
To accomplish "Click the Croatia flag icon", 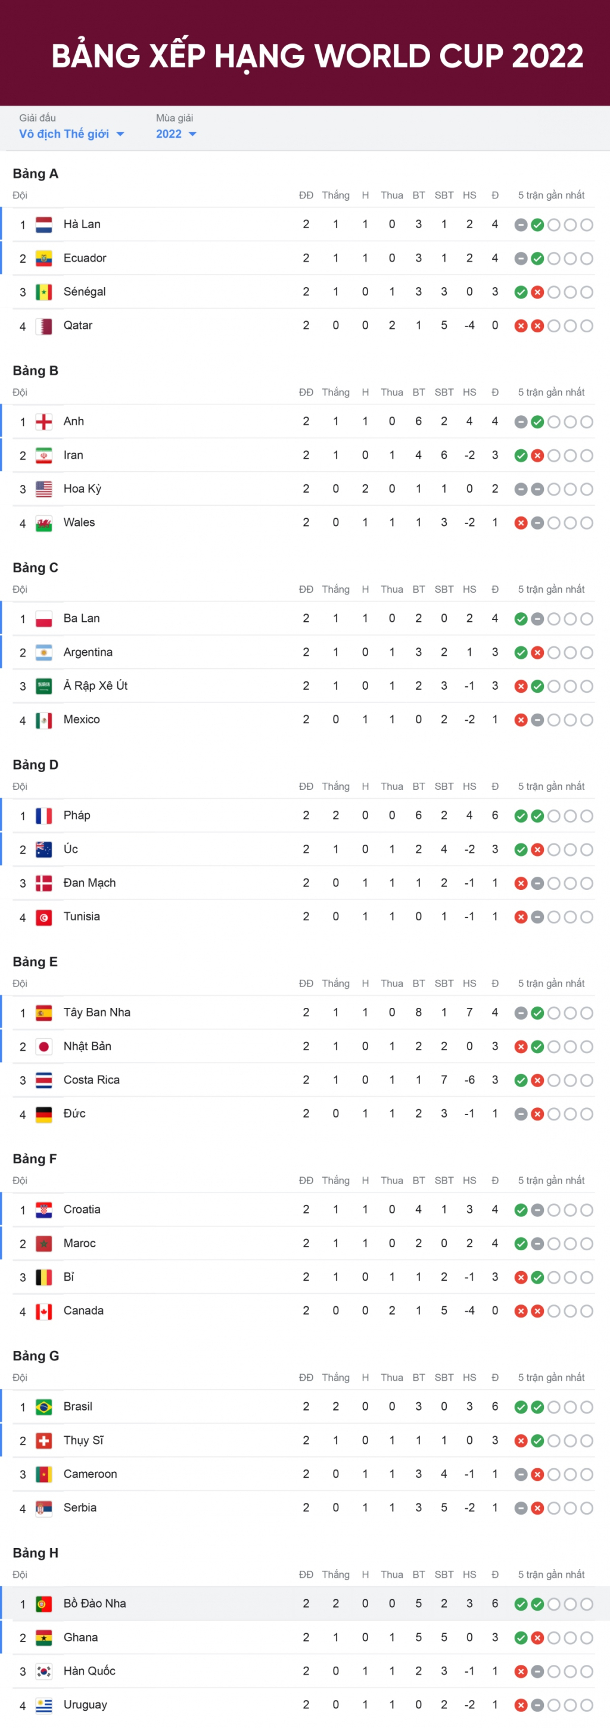I will coord(43,1210).
